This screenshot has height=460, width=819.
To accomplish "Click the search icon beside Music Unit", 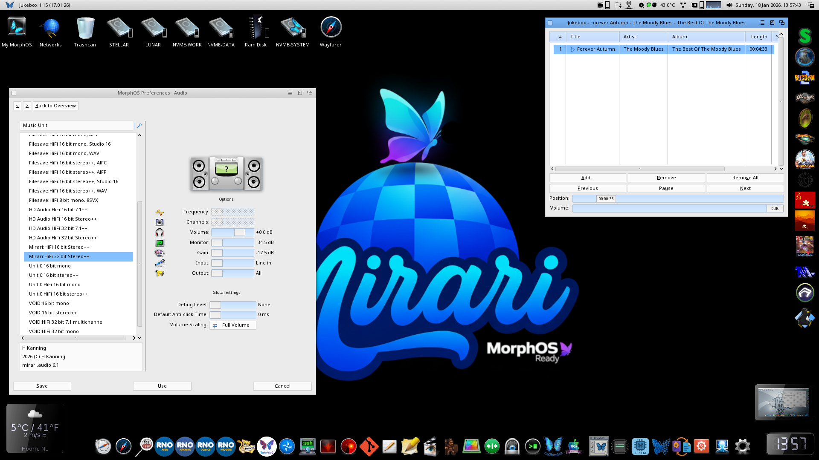I will click(x=139, y=126).
